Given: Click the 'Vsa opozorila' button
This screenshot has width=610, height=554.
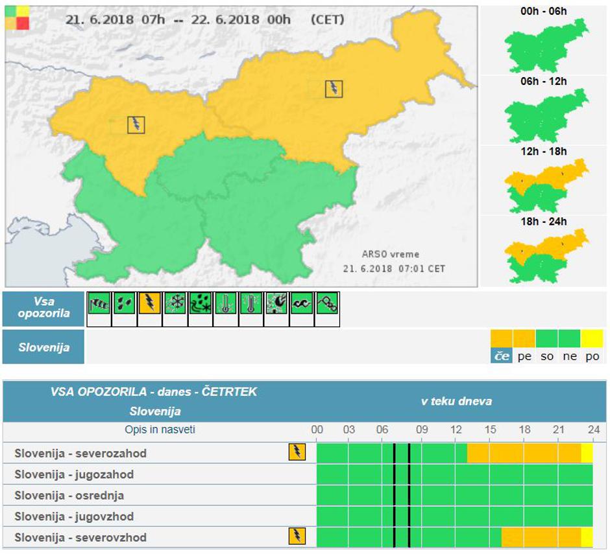Looking at the screenshot, I should [44, 310].
